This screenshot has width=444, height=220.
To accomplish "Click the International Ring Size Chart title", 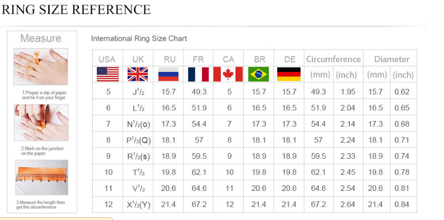I will coord(139,39).
